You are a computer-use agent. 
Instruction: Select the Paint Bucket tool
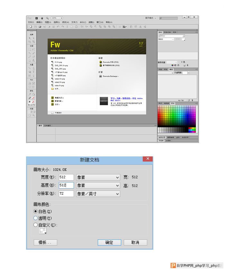(x=33, y=94)
